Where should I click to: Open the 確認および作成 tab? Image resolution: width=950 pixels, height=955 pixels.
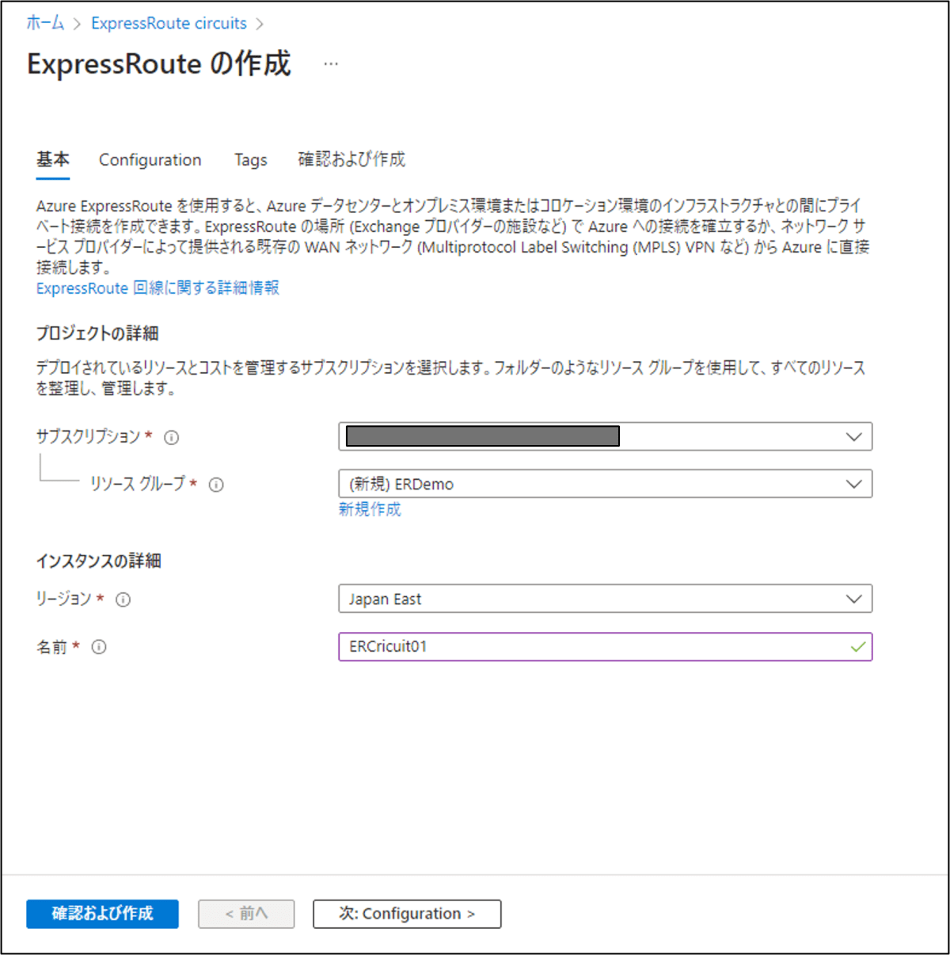coord(351,159)
